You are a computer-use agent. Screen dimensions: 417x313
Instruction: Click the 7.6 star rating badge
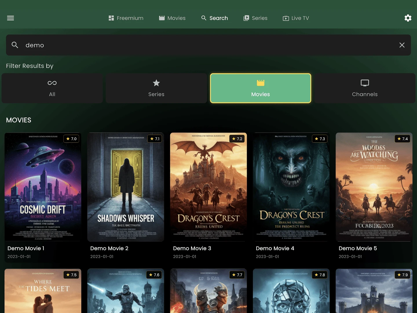pos(154,275)
